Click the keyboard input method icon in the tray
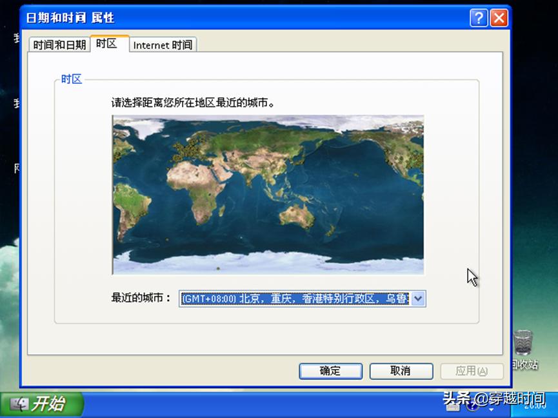Screen dimensions: 558x418 coord(453,406)
